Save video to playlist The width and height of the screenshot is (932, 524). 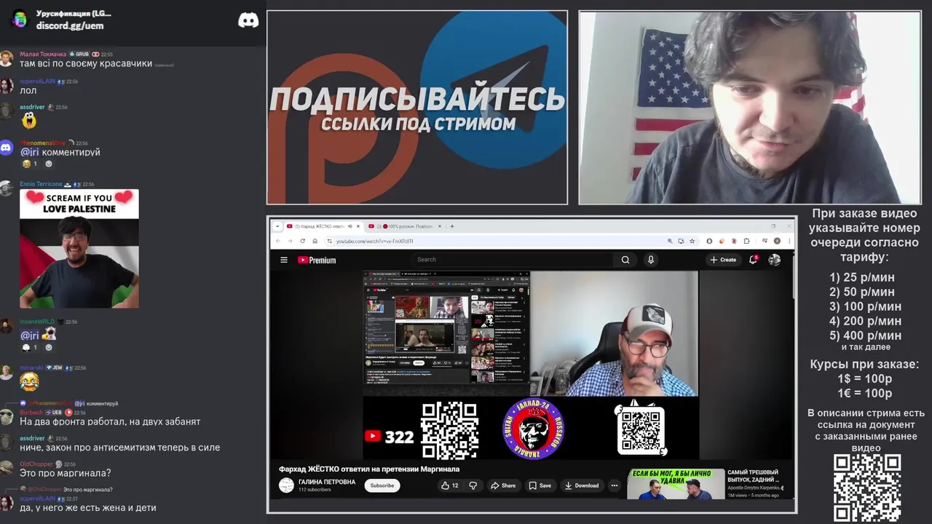tap(540, 485)
